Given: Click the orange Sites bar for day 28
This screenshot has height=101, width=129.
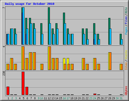Looking at the screenshot, I should (x=110, y=61).
